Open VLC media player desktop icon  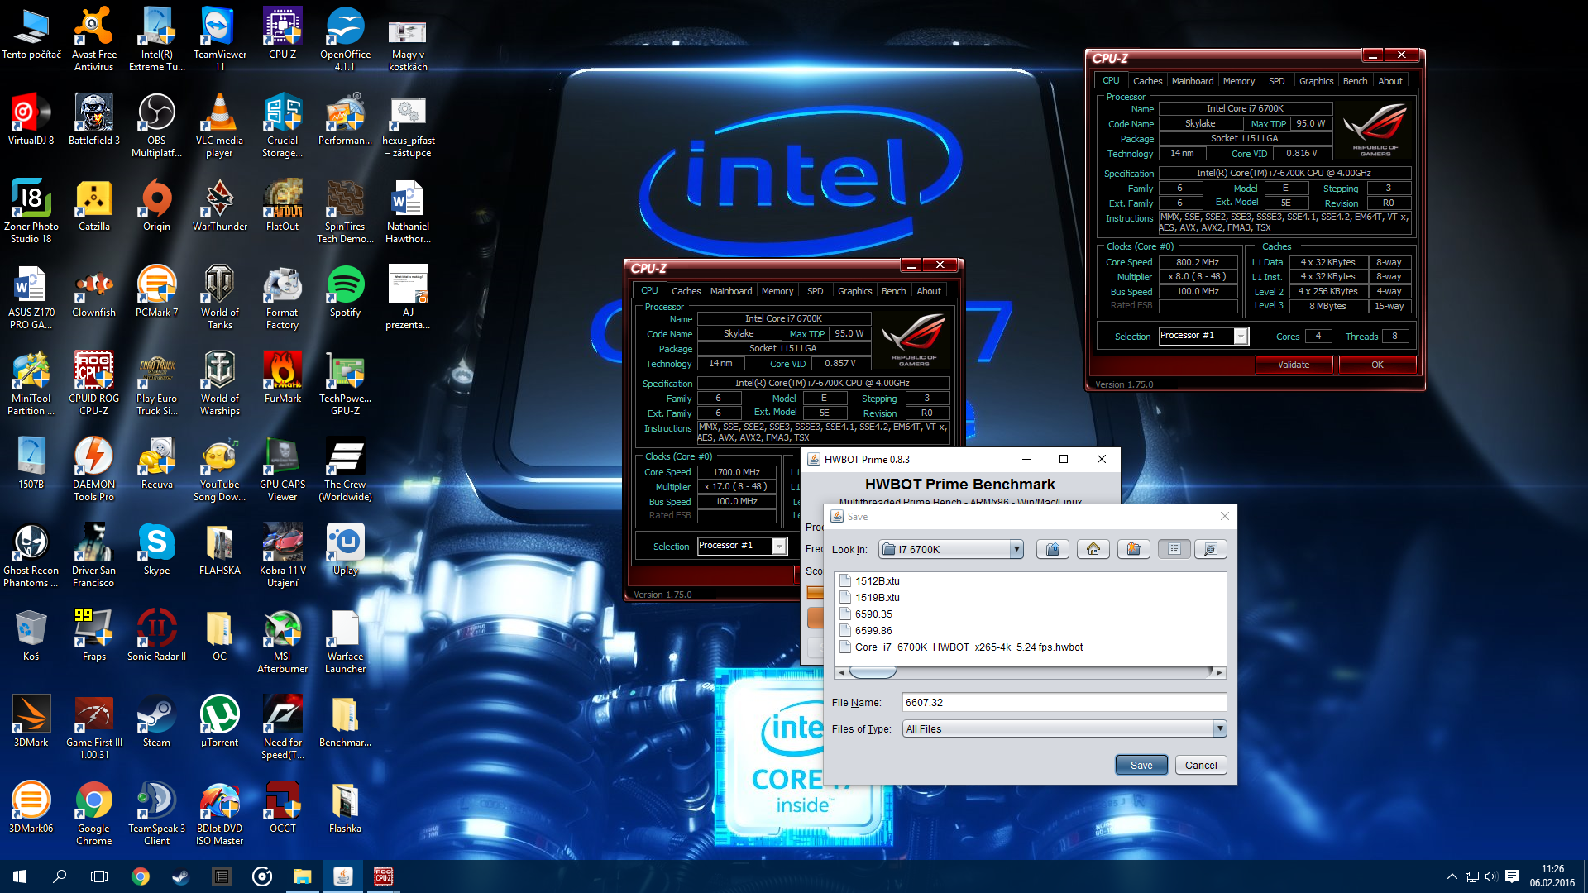220,124
